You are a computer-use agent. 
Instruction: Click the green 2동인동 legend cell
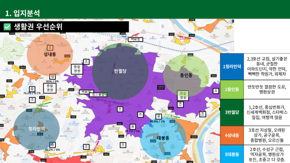click(232, 90)
